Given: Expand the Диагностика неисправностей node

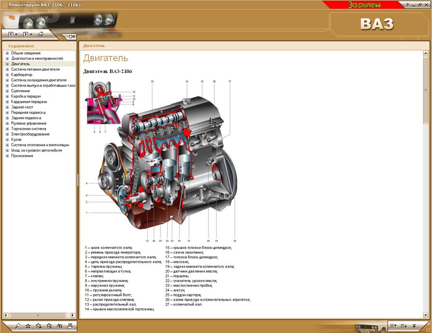Looking at the screenshot, I should coord(7,58).
